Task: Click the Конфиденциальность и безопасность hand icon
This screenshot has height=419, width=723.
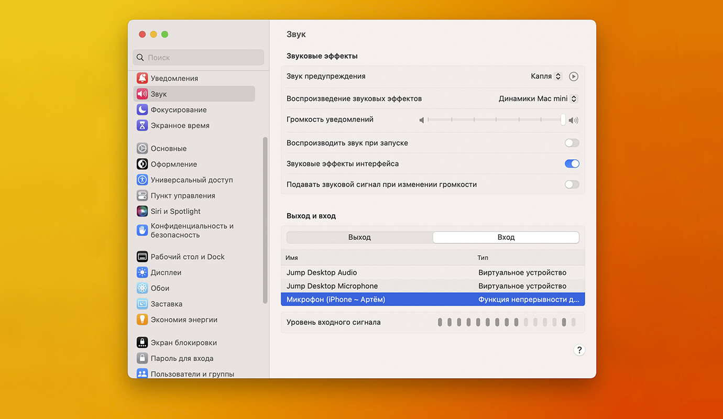Action: [142, 230]
